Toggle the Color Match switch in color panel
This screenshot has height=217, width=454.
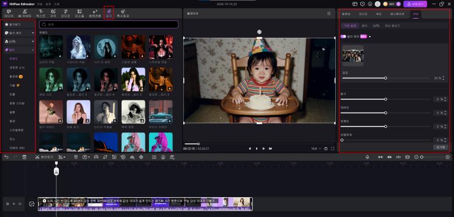(343, 37)
